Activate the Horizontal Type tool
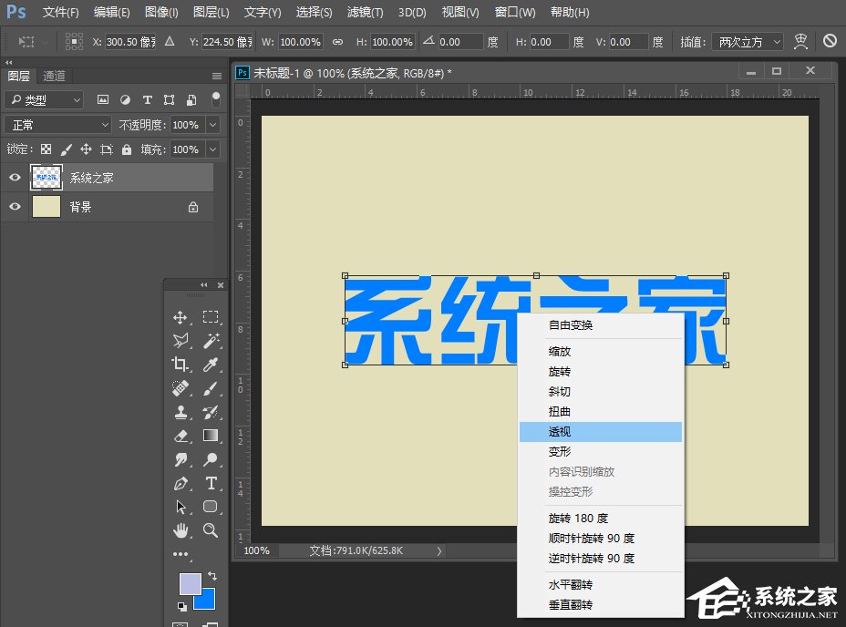 click(210, 481)
